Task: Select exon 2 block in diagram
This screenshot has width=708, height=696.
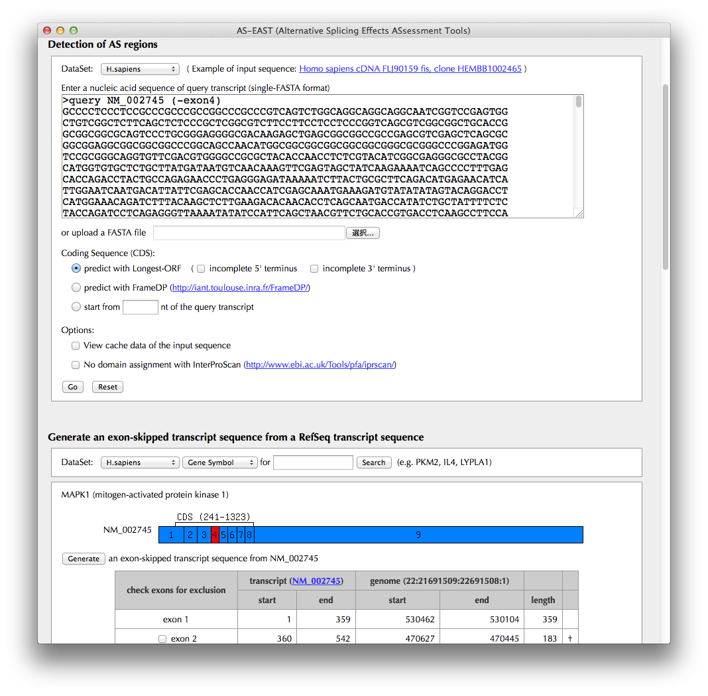Action: [190, 535]
